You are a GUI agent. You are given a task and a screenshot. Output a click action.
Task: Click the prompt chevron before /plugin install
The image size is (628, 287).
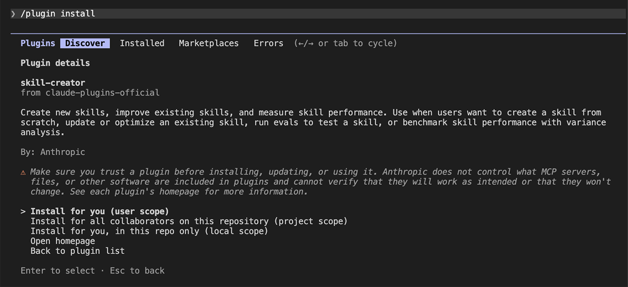[13, 14]
